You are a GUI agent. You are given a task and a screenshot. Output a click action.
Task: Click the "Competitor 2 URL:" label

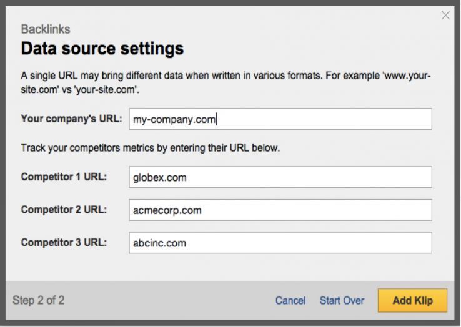pyautogui.click(x=64, y=210)
